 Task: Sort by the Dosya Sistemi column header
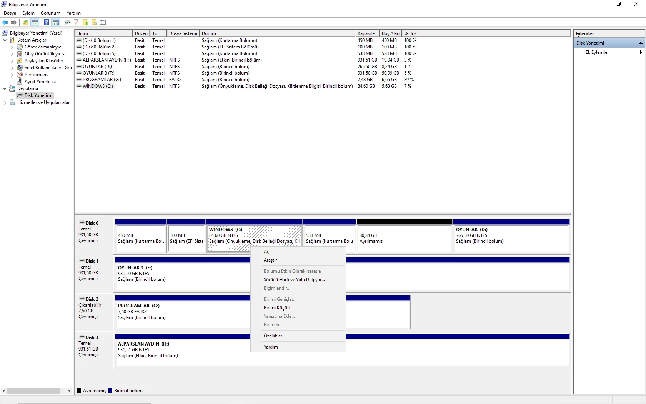pos(183,33)
